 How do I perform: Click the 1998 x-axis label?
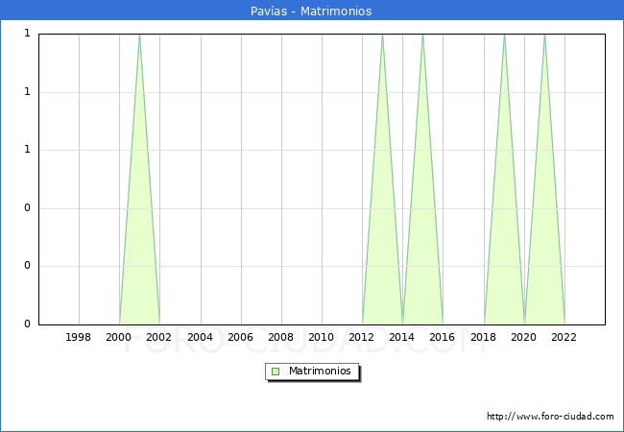(x=78, y=337)
